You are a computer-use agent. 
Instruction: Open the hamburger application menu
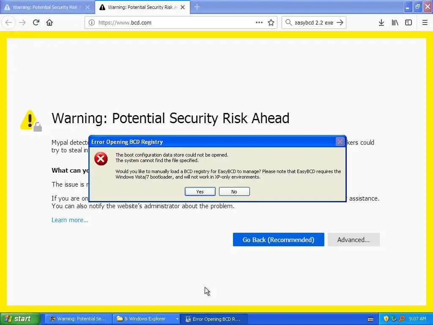pyautogui.click(x=425, y=22)
